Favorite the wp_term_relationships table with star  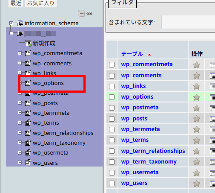pyautogui.click(x=197, y=151)
